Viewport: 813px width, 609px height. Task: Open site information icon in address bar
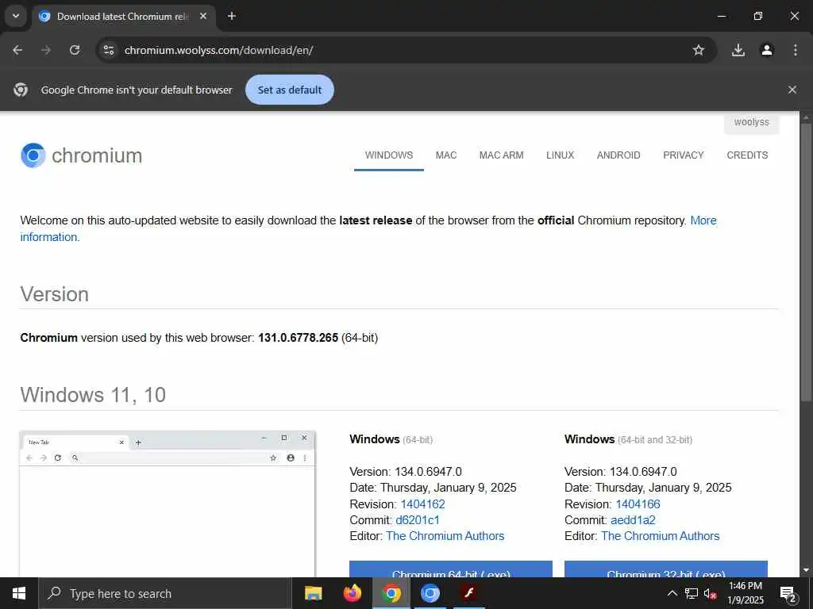coord(108,50)
